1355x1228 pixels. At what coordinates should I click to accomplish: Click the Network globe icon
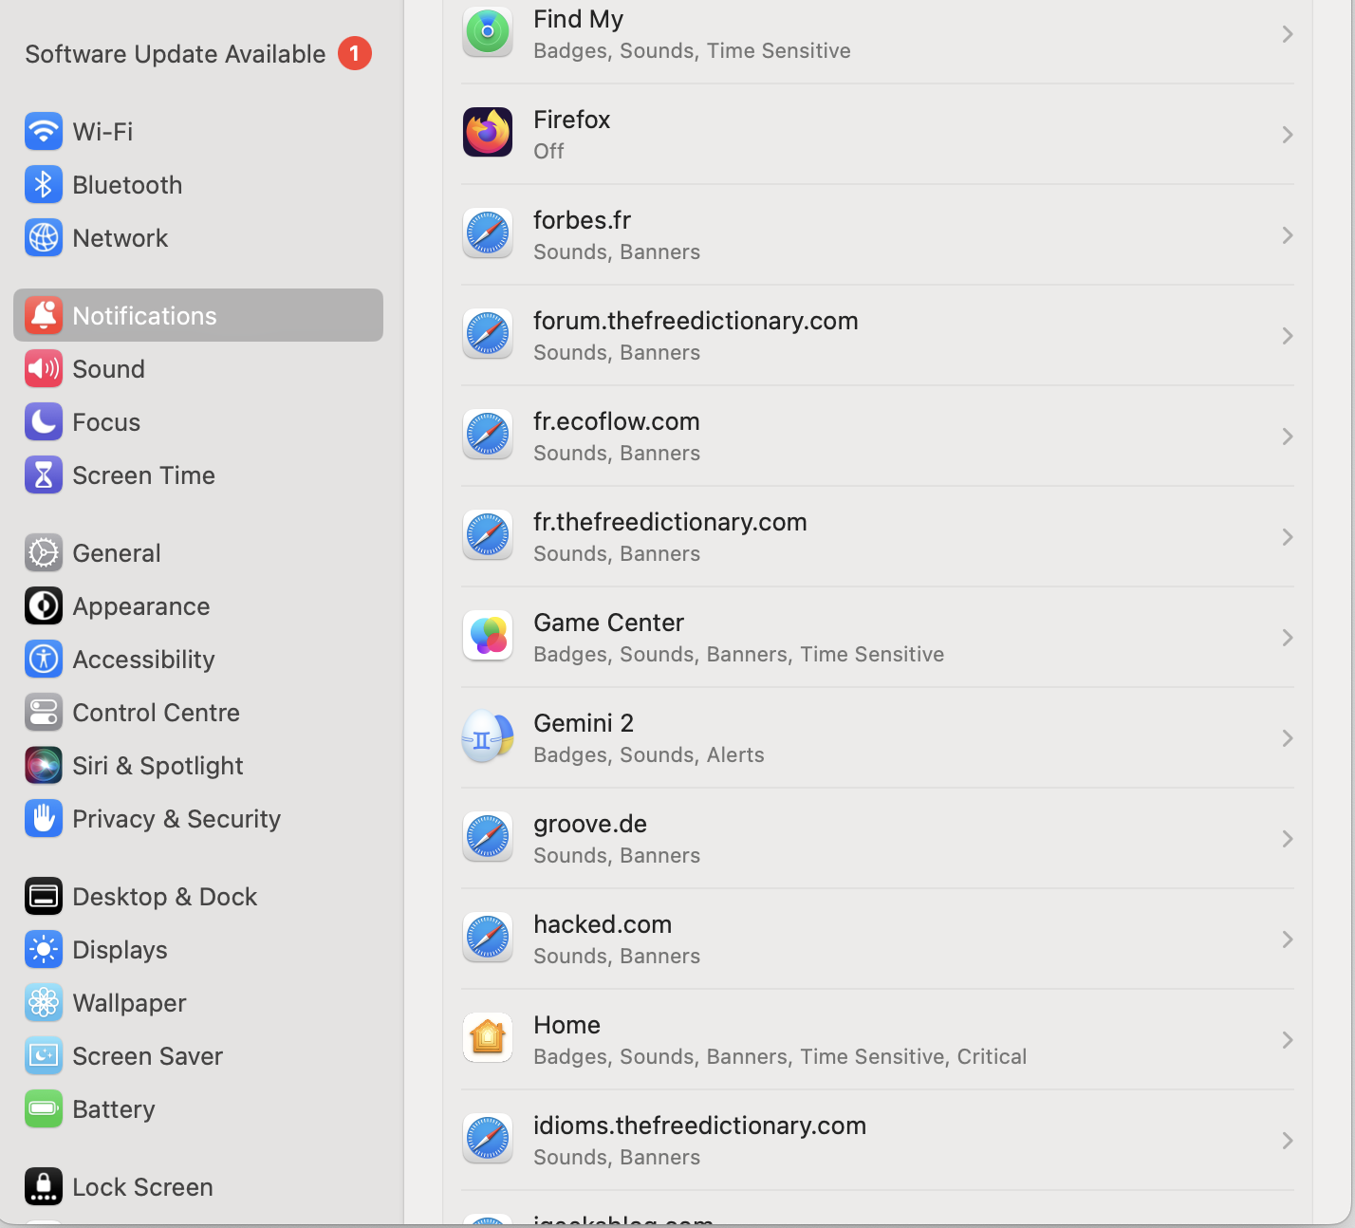[44, 237]
